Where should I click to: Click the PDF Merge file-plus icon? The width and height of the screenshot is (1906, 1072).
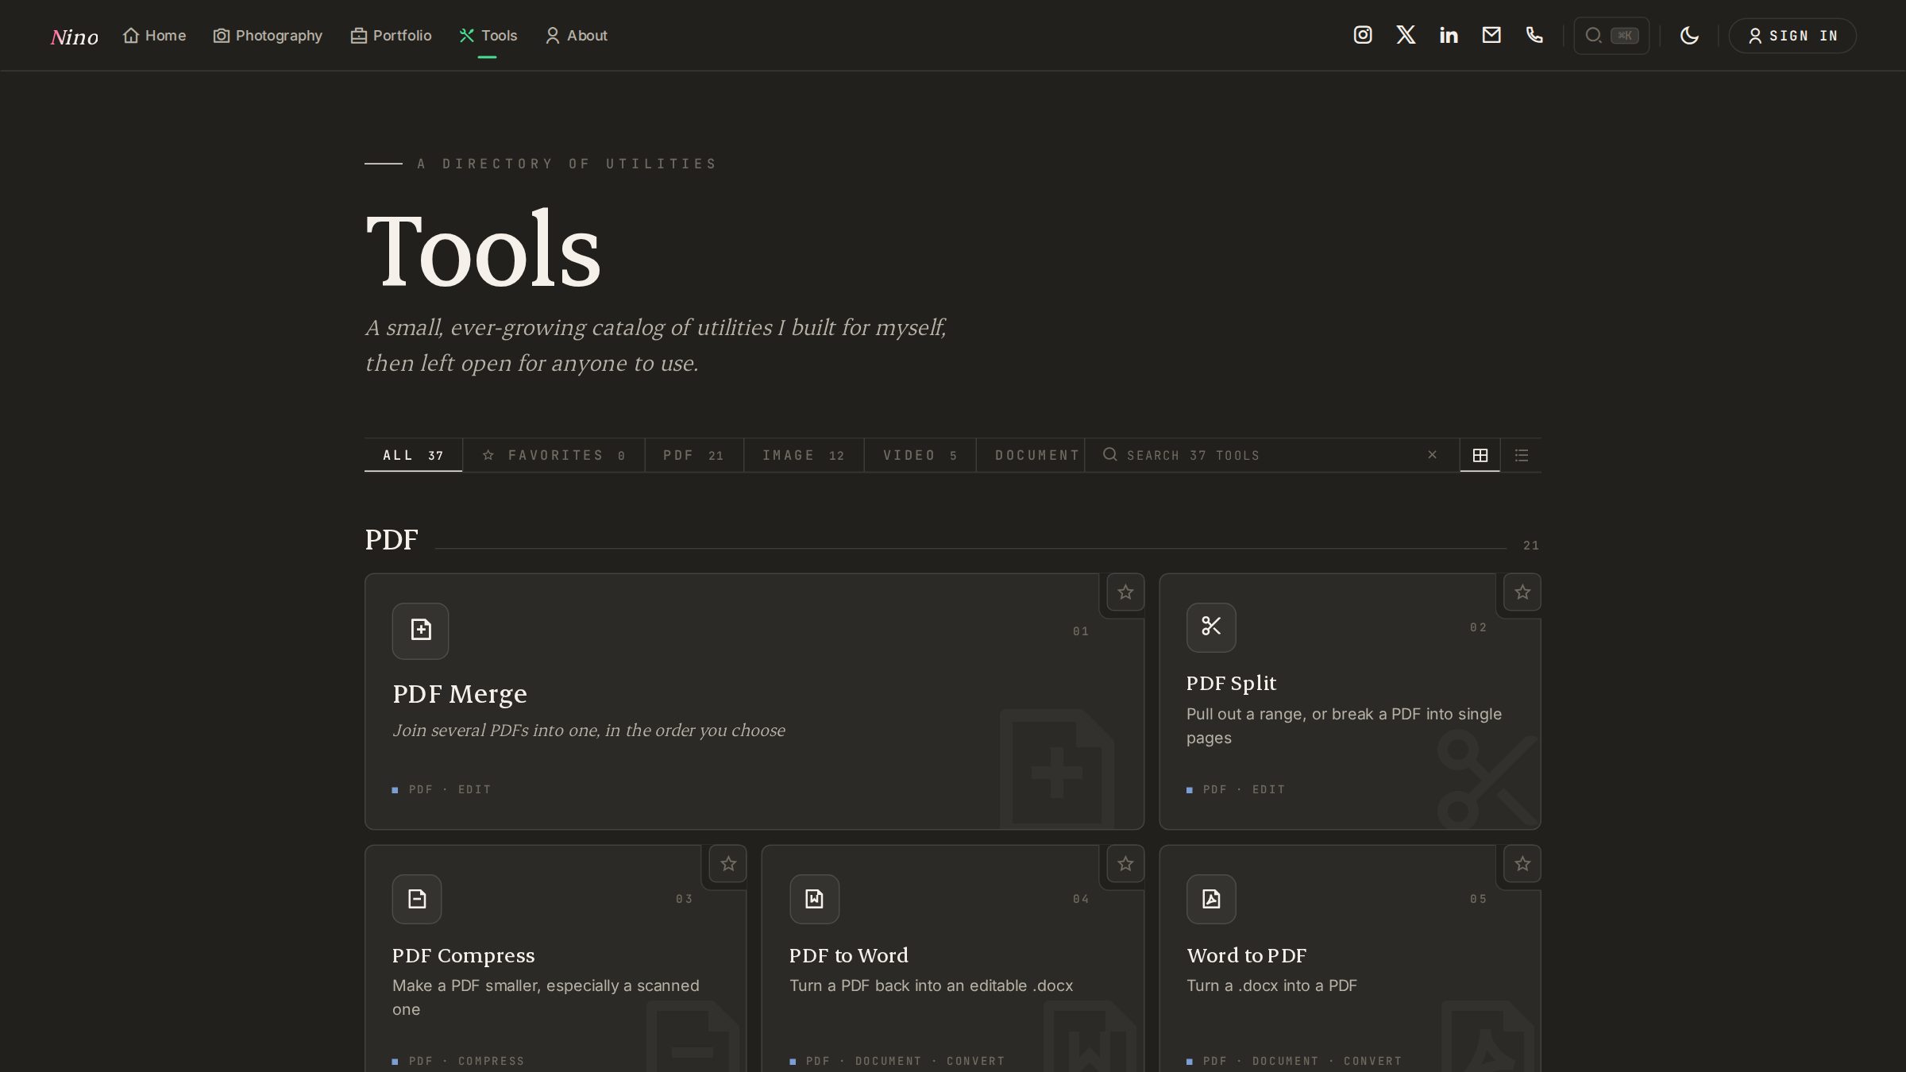coord(420,630)
